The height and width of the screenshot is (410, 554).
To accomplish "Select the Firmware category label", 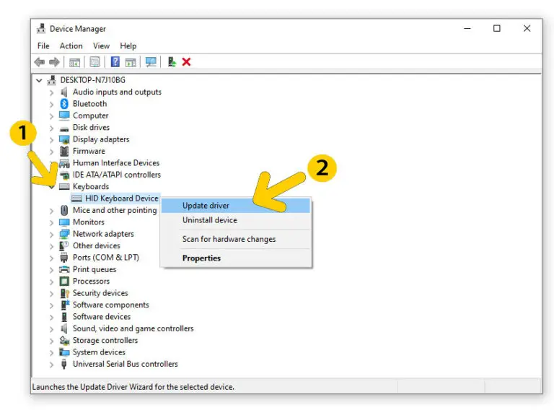I will pos(89,152).
